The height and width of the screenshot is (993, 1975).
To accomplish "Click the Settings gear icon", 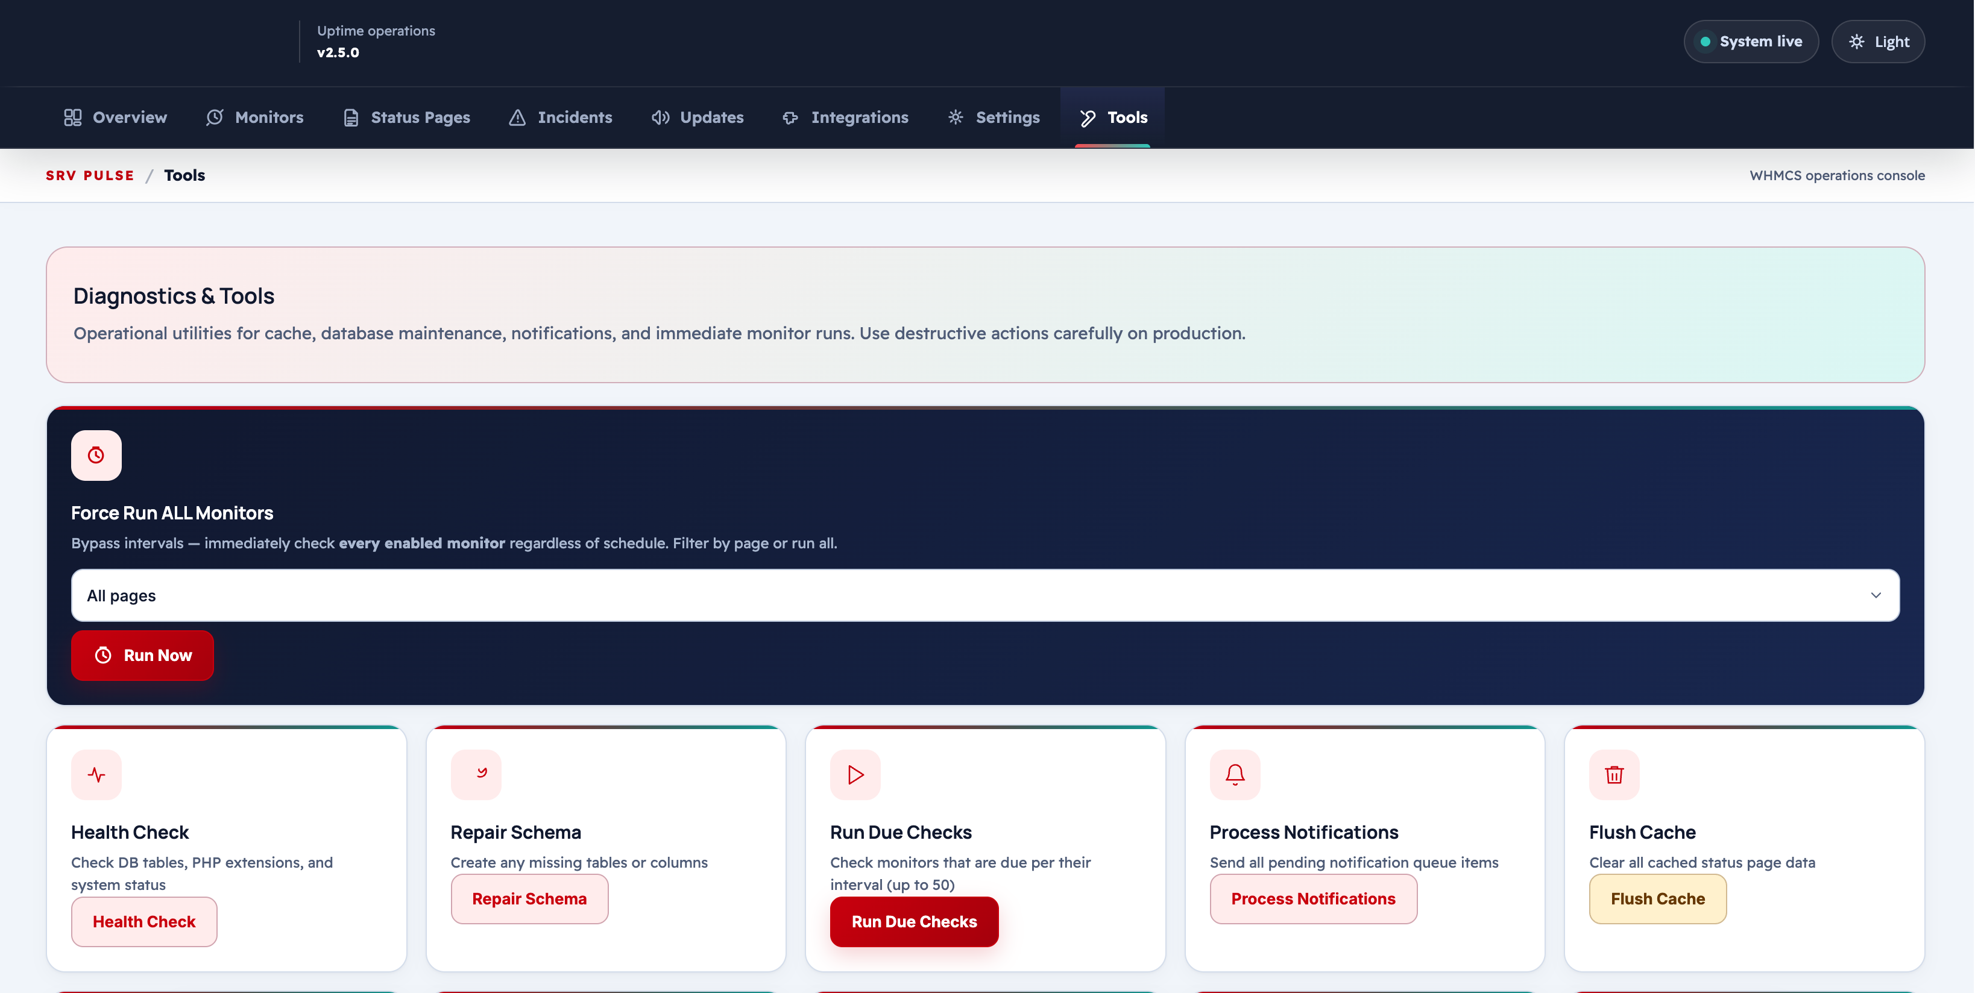I will click(956, 117).
